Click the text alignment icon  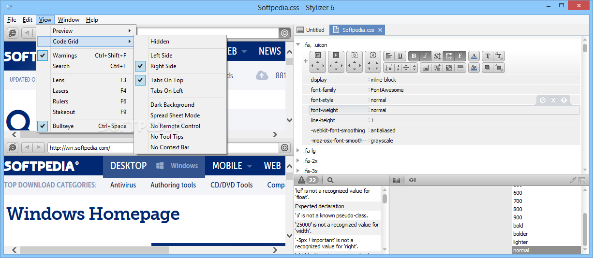coord(389,56)
